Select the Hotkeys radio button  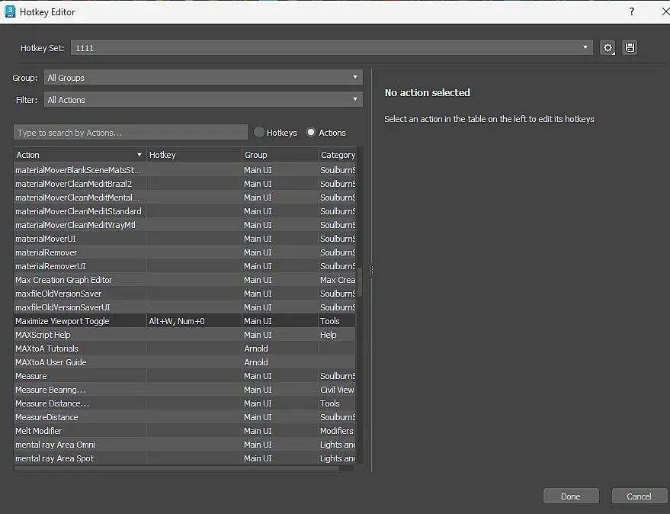(x=259, y=133)
